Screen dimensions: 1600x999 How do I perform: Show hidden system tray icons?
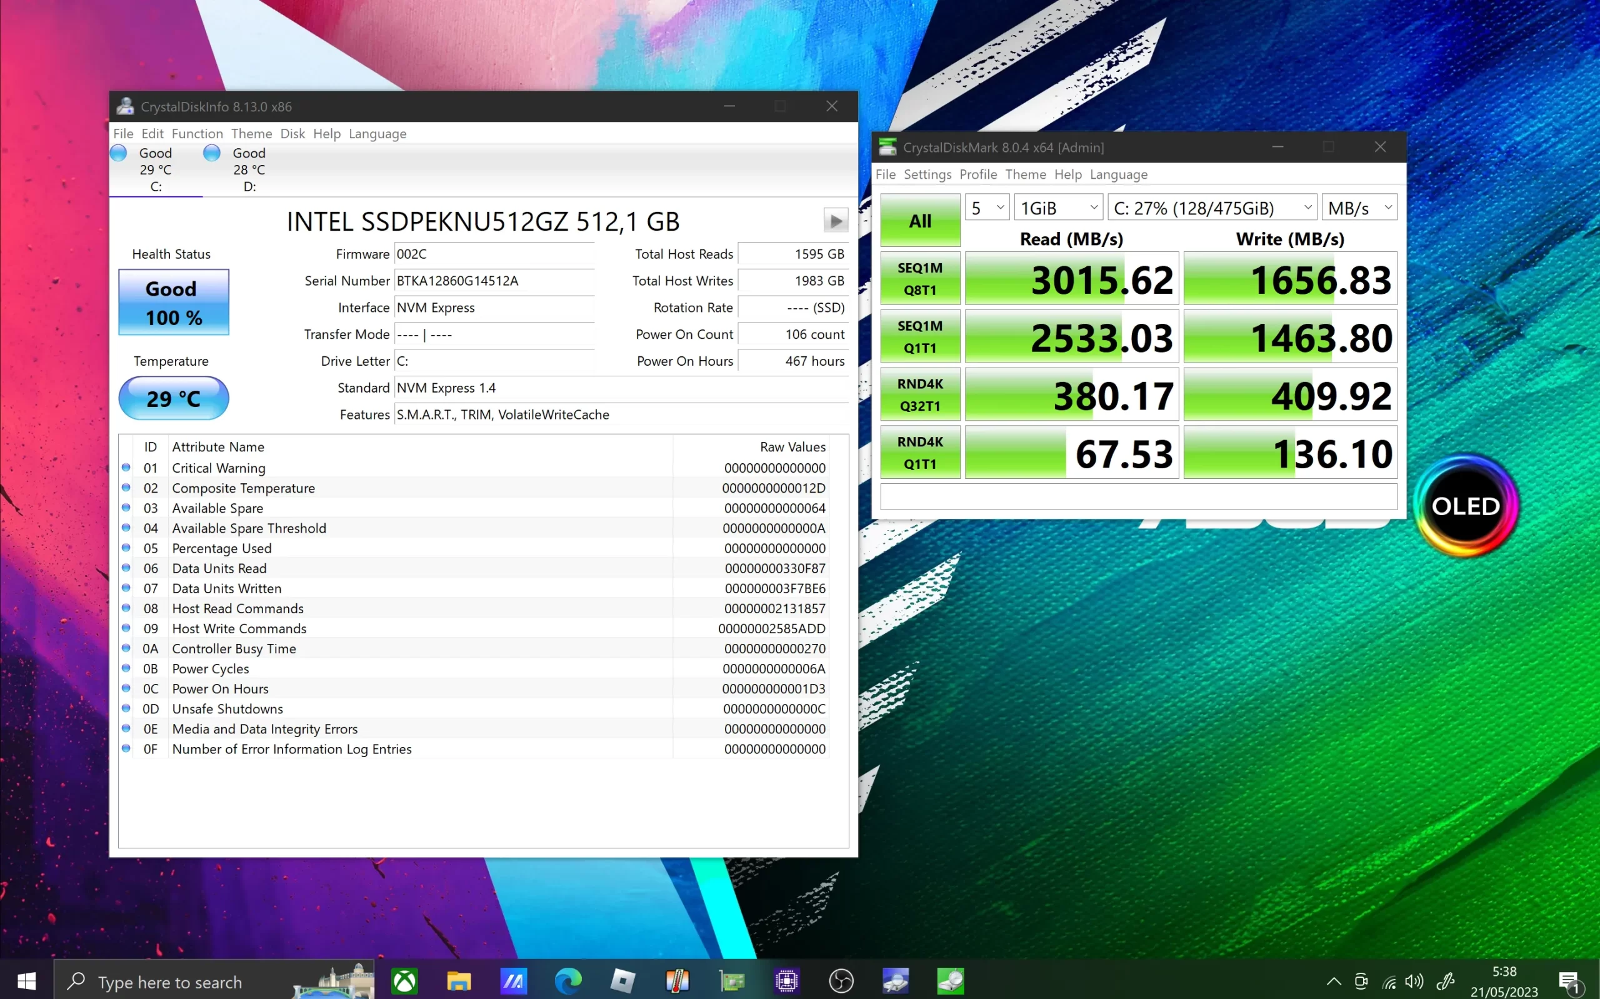1333,981
